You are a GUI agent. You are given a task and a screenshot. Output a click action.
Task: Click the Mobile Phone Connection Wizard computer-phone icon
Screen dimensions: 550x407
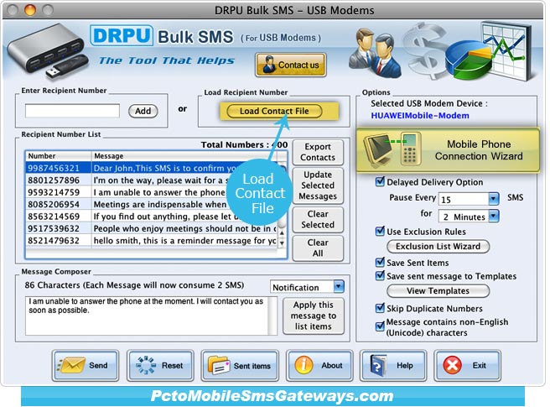click(392, 149)
